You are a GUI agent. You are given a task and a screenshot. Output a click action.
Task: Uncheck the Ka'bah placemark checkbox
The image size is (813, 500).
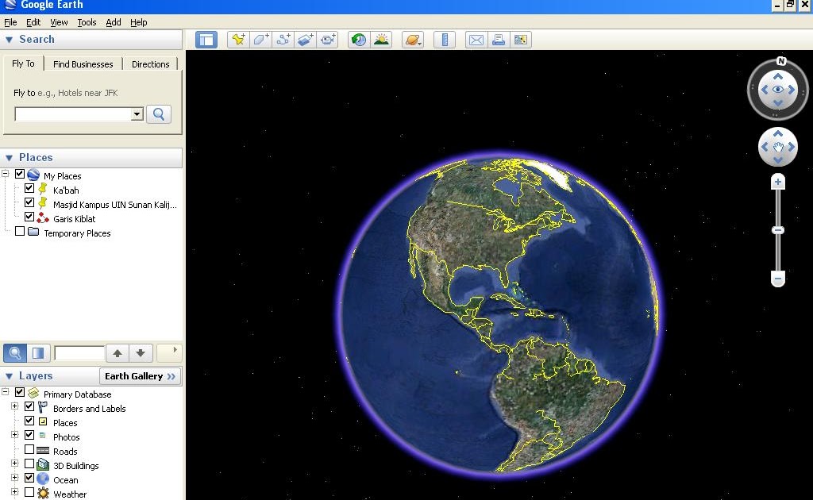click(29, 188)
